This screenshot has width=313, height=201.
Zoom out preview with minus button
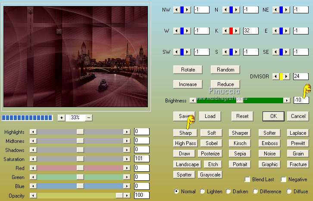pos(89,118)
